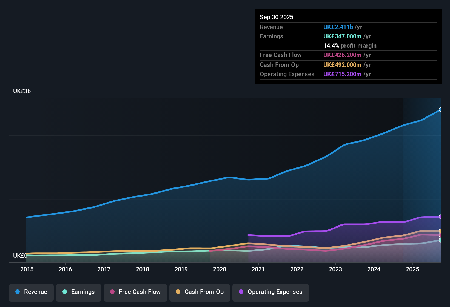Click the pink color swatch in the legend
The height and width of the screenshot is (307, 450).
[x=112, y=292]
